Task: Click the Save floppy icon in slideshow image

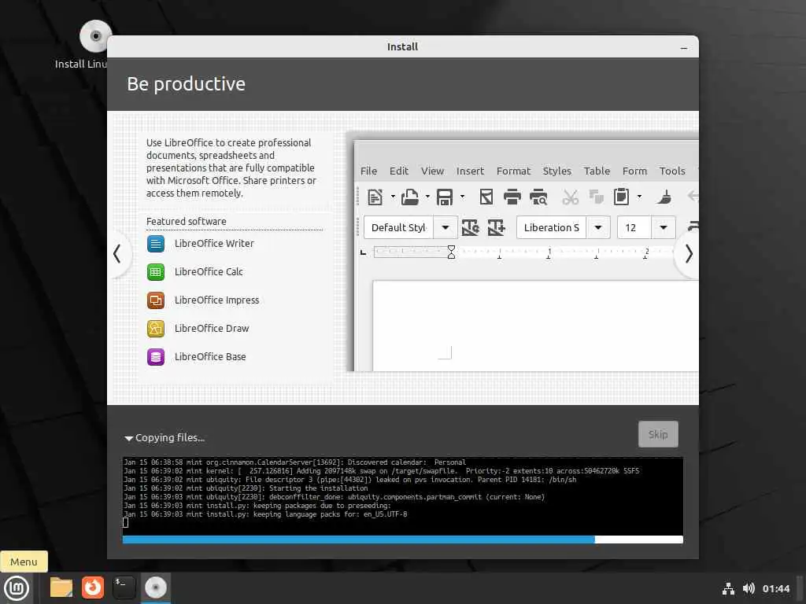Action: [445, 197]
